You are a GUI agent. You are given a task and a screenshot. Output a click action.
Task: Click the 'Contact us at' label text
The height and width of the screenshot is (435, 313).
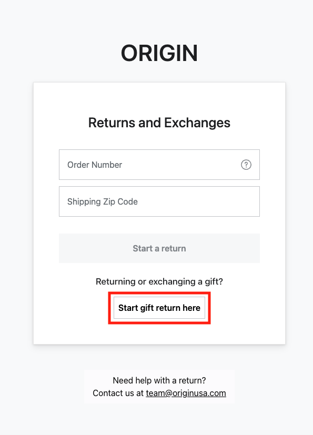coord(118,393)
